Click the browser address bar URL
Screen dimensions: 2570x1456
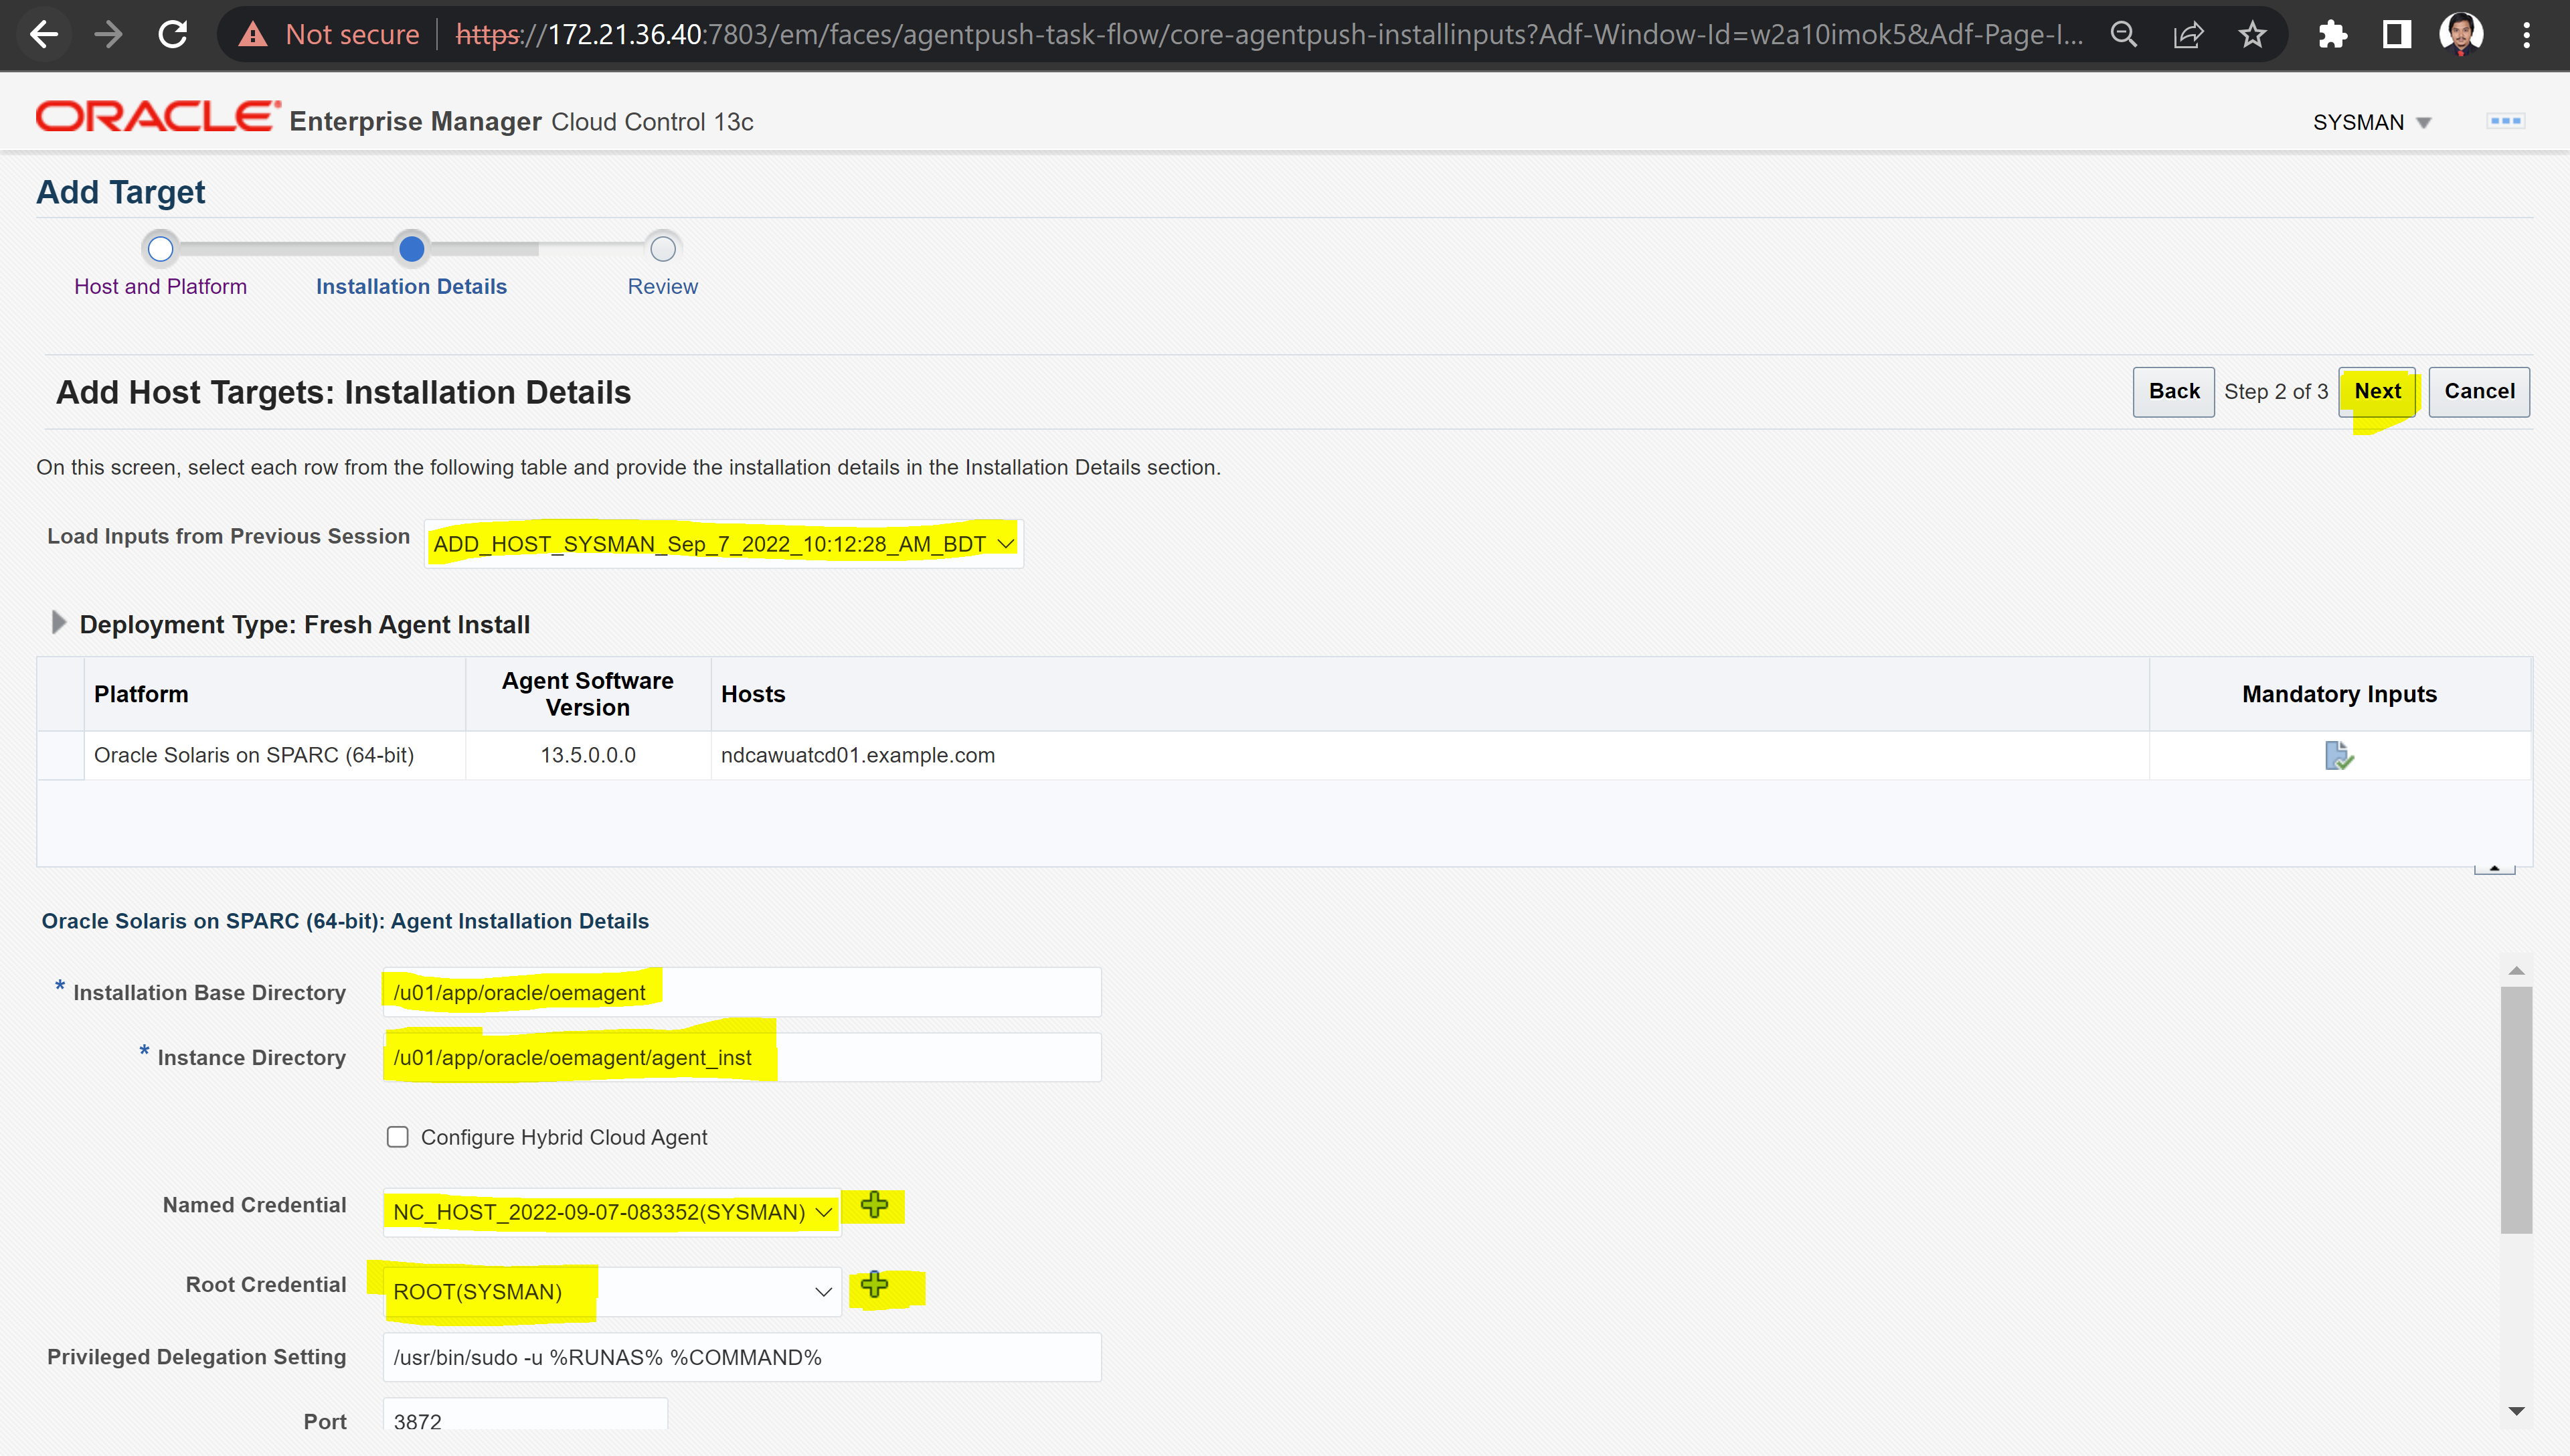tap(1270, 35)
